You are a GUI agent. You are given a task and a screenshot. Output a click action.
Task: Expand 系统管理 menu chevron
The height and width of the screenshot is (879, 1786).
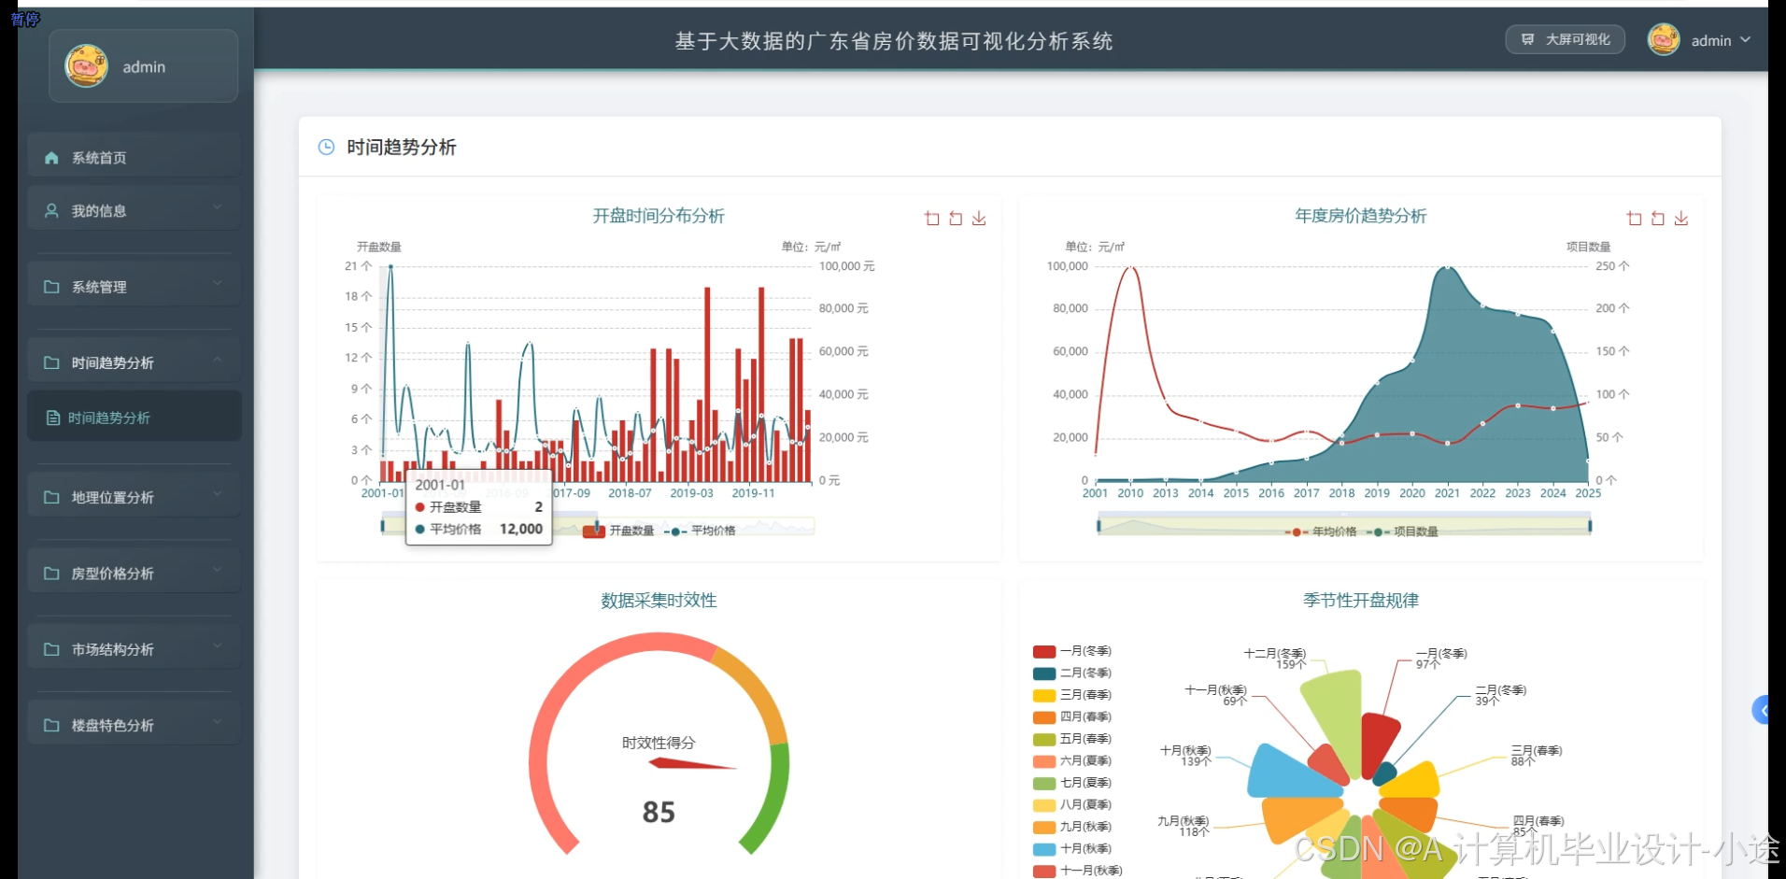[x=217, y=282]
